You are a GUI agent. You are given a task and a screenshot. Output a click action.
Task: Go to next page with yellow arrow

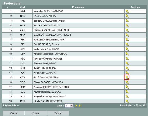point(76,106)
